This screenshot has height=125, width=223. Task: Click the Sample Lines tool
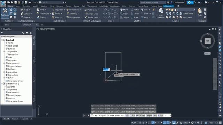click(x=91, y=14)
